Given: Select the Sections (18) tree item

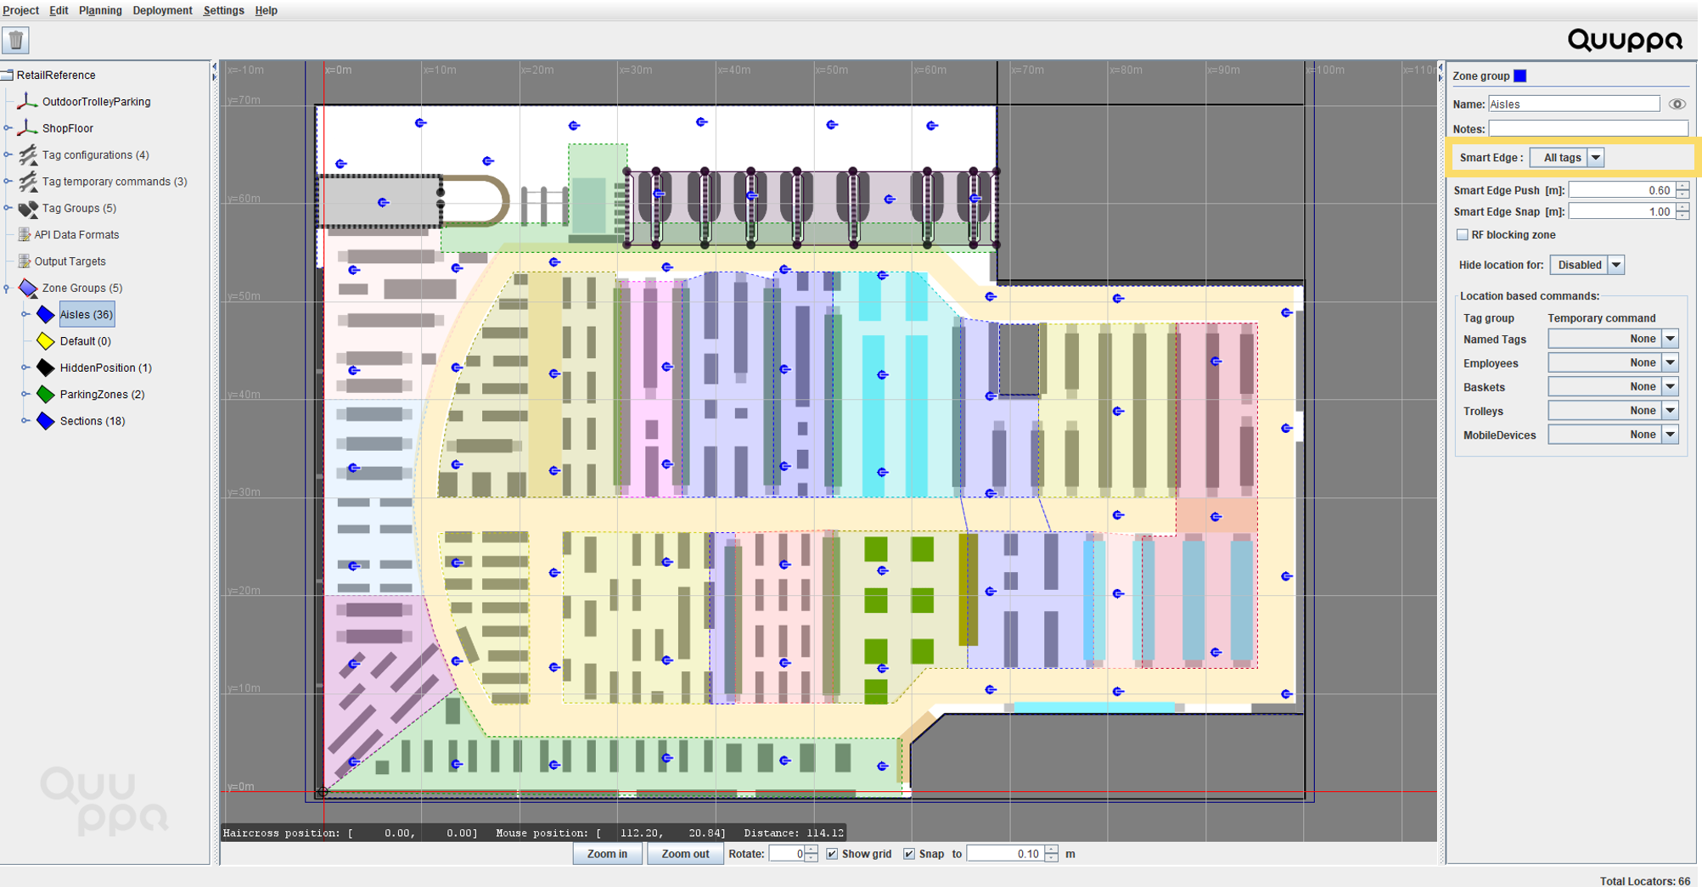Looking at the screenshot, I should coord(93,421).
